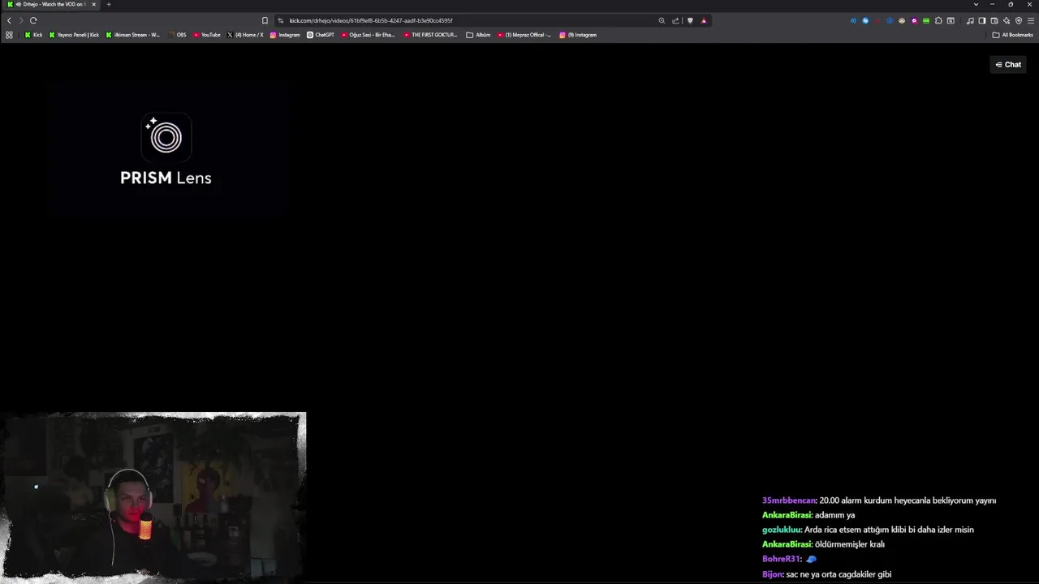Screen dimensions: 1039x584
Task: Open Brave Shields lion icon
Action: [x=690, y=20]
